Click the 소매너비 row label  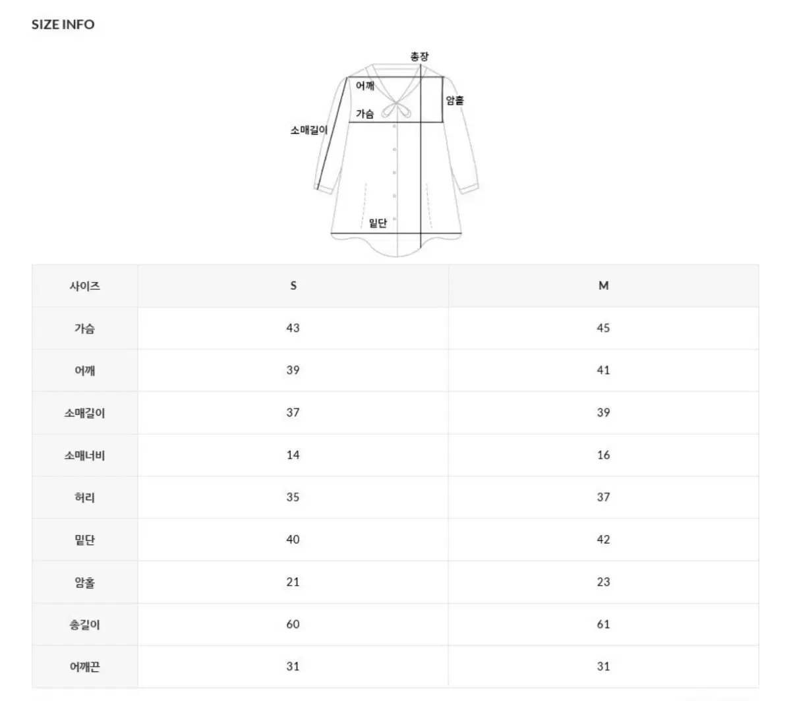[x=85, y=455]
